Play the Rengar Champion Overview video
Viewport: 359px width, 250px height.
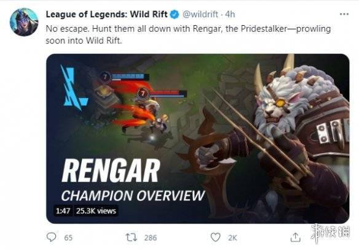click(197, 138)
